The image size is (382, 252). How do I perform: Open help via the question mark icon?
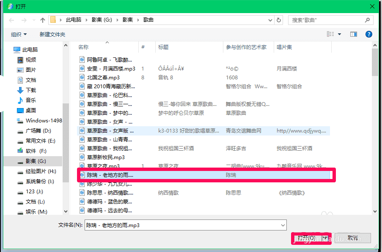click(368, 34)
